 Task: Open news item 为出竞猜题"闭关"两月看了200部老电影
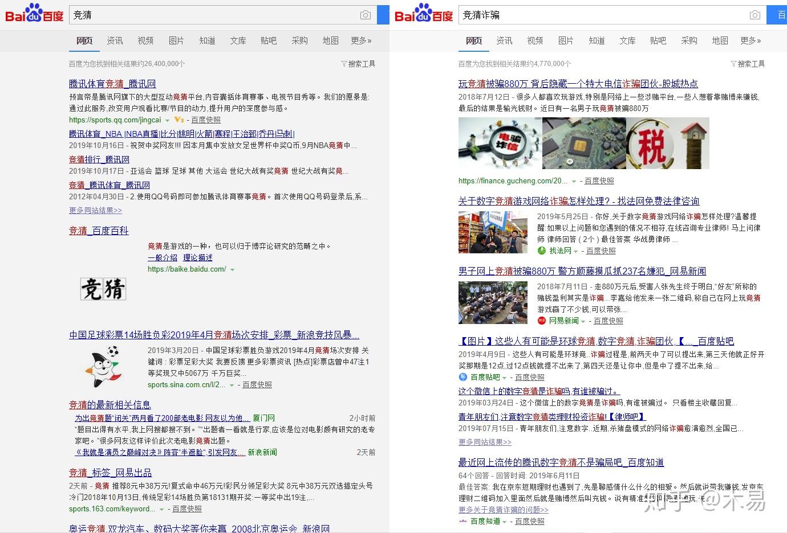click(x=161, y=418)
